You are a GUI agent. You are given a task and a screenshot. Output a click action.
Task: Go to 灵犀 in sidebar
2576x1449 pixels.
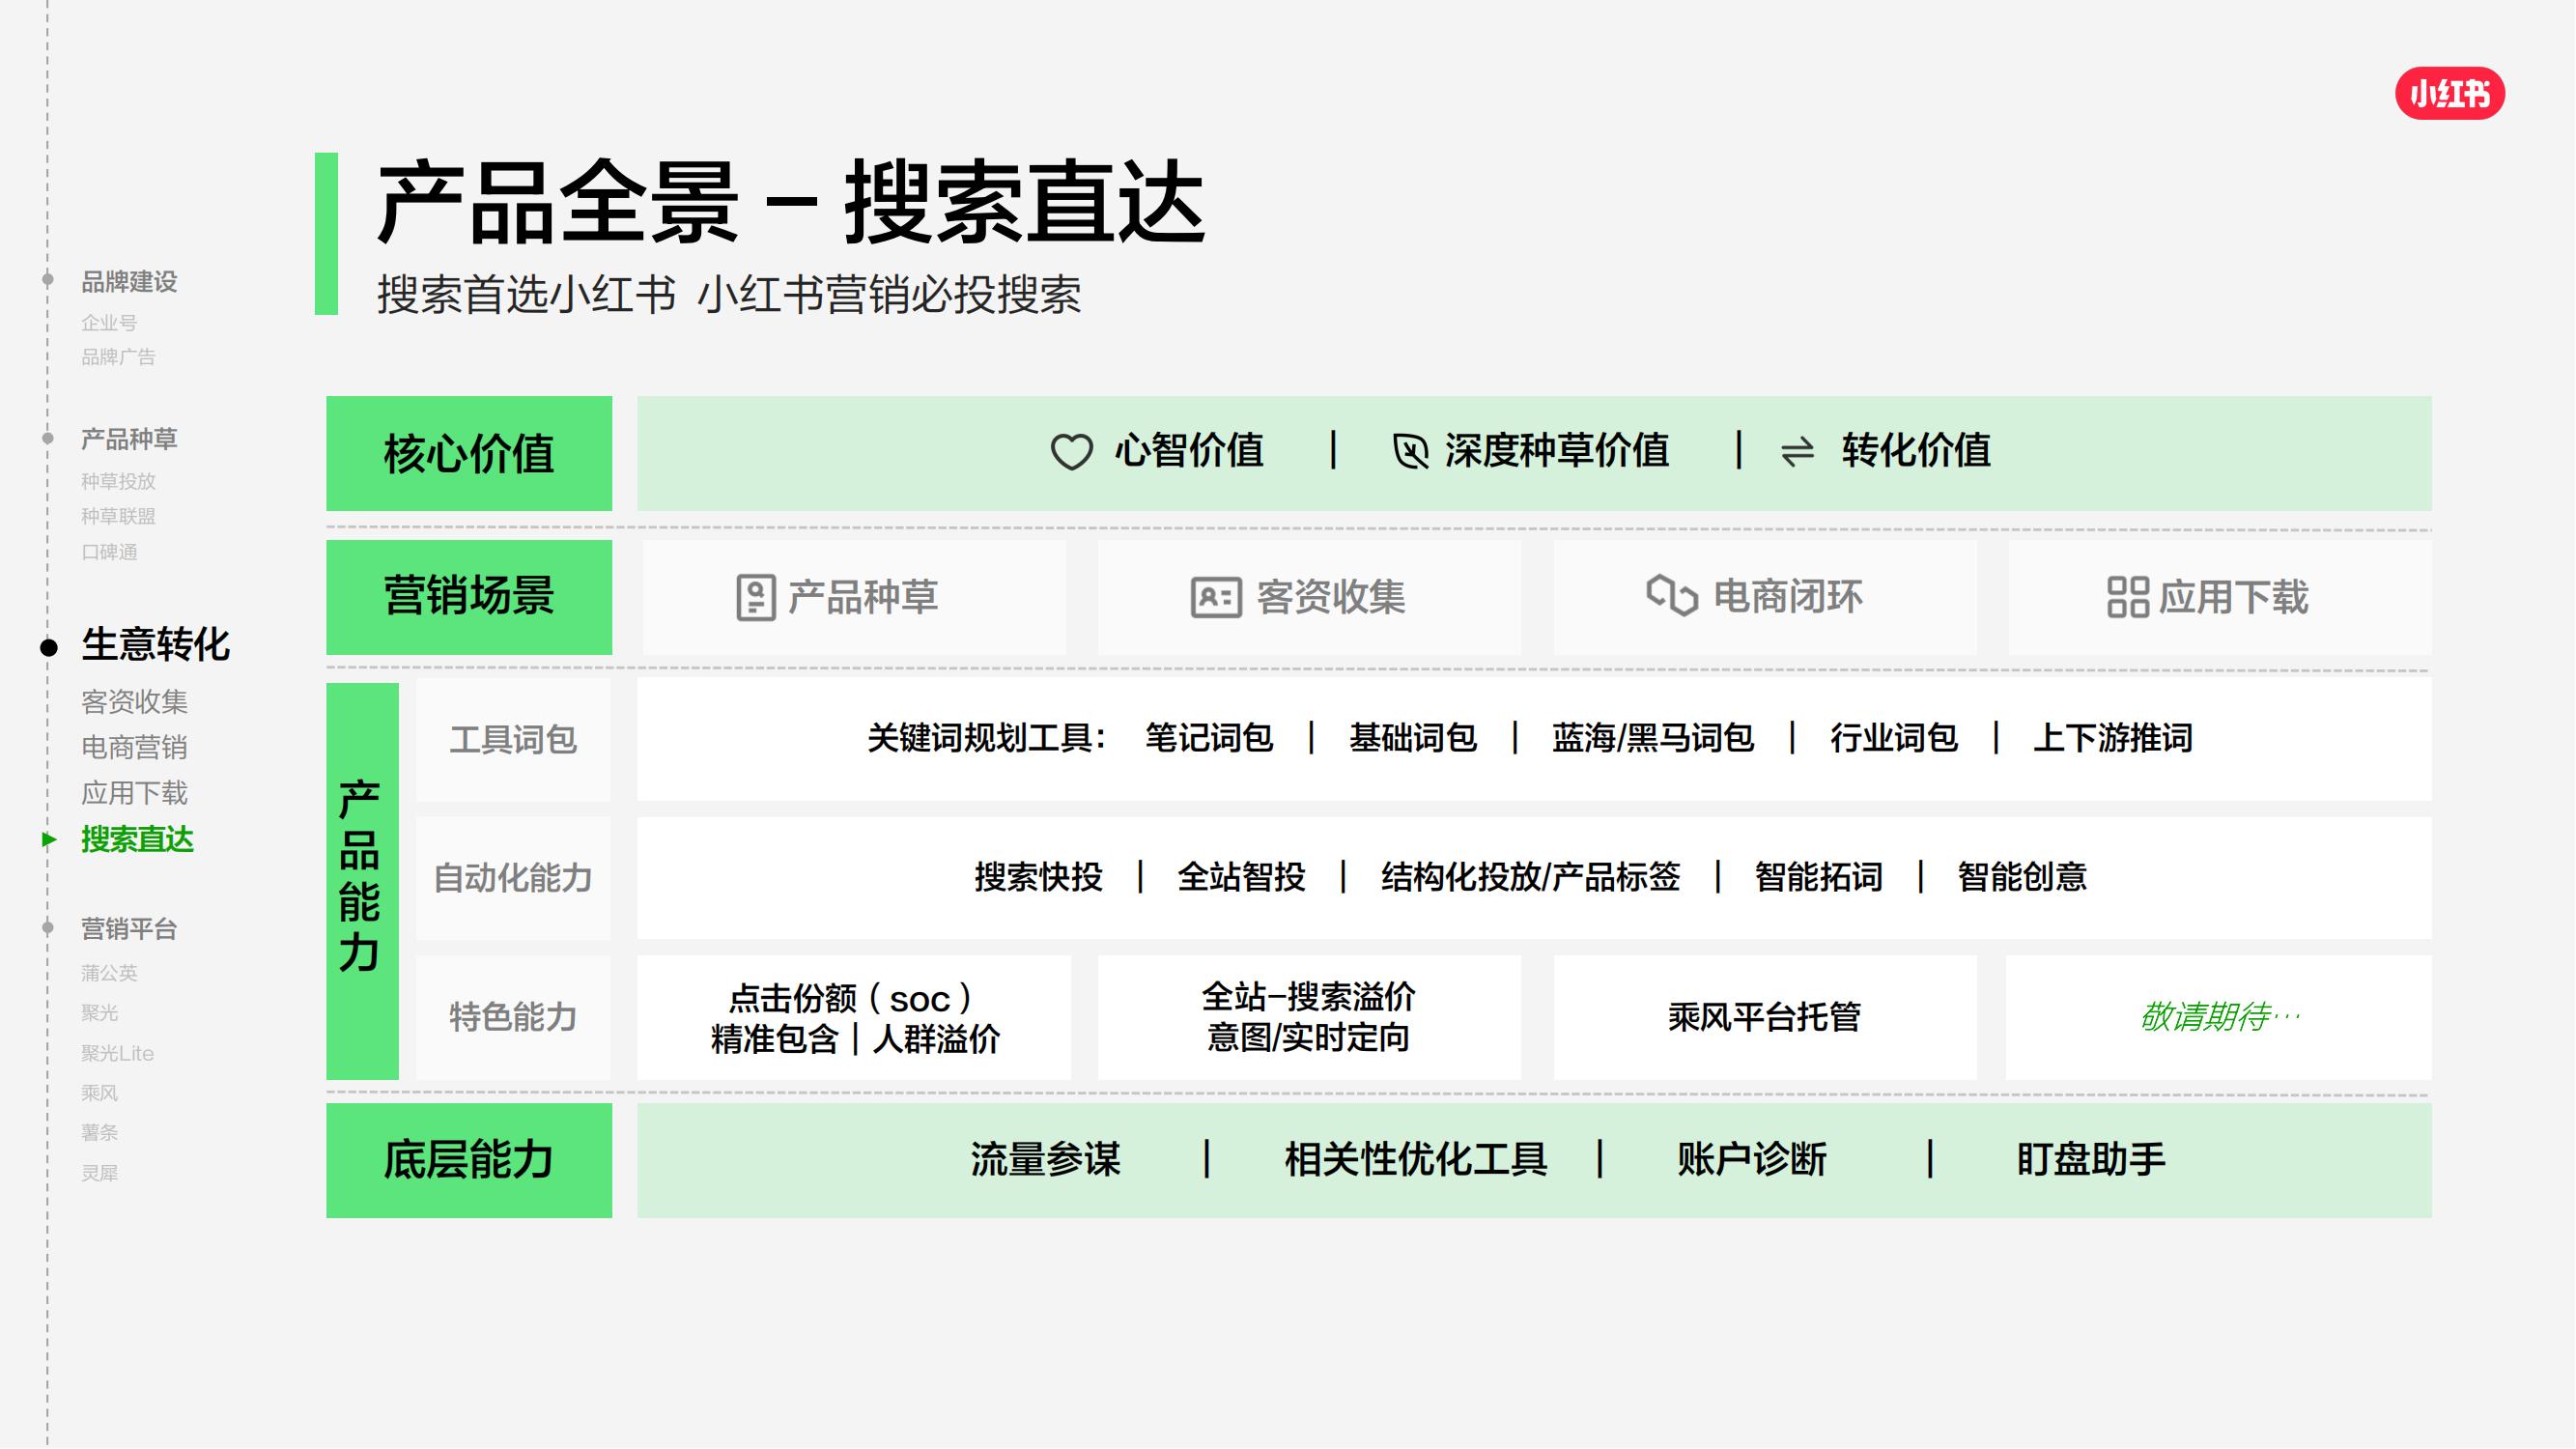(99, 1173)
